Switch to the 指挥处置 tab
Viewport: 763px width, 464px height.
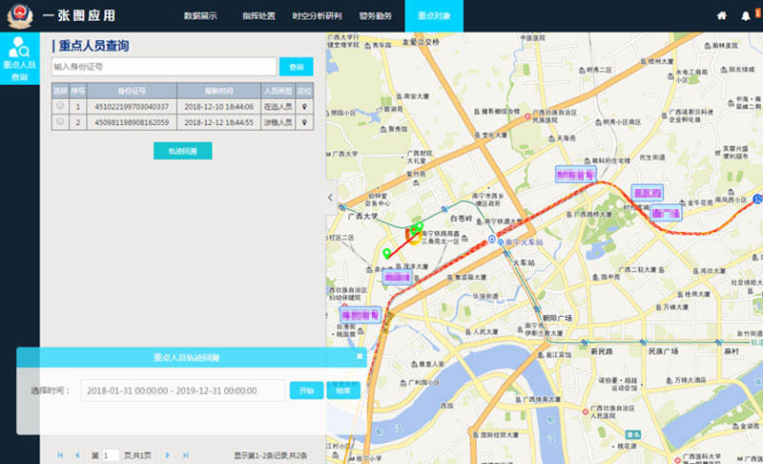258,16
